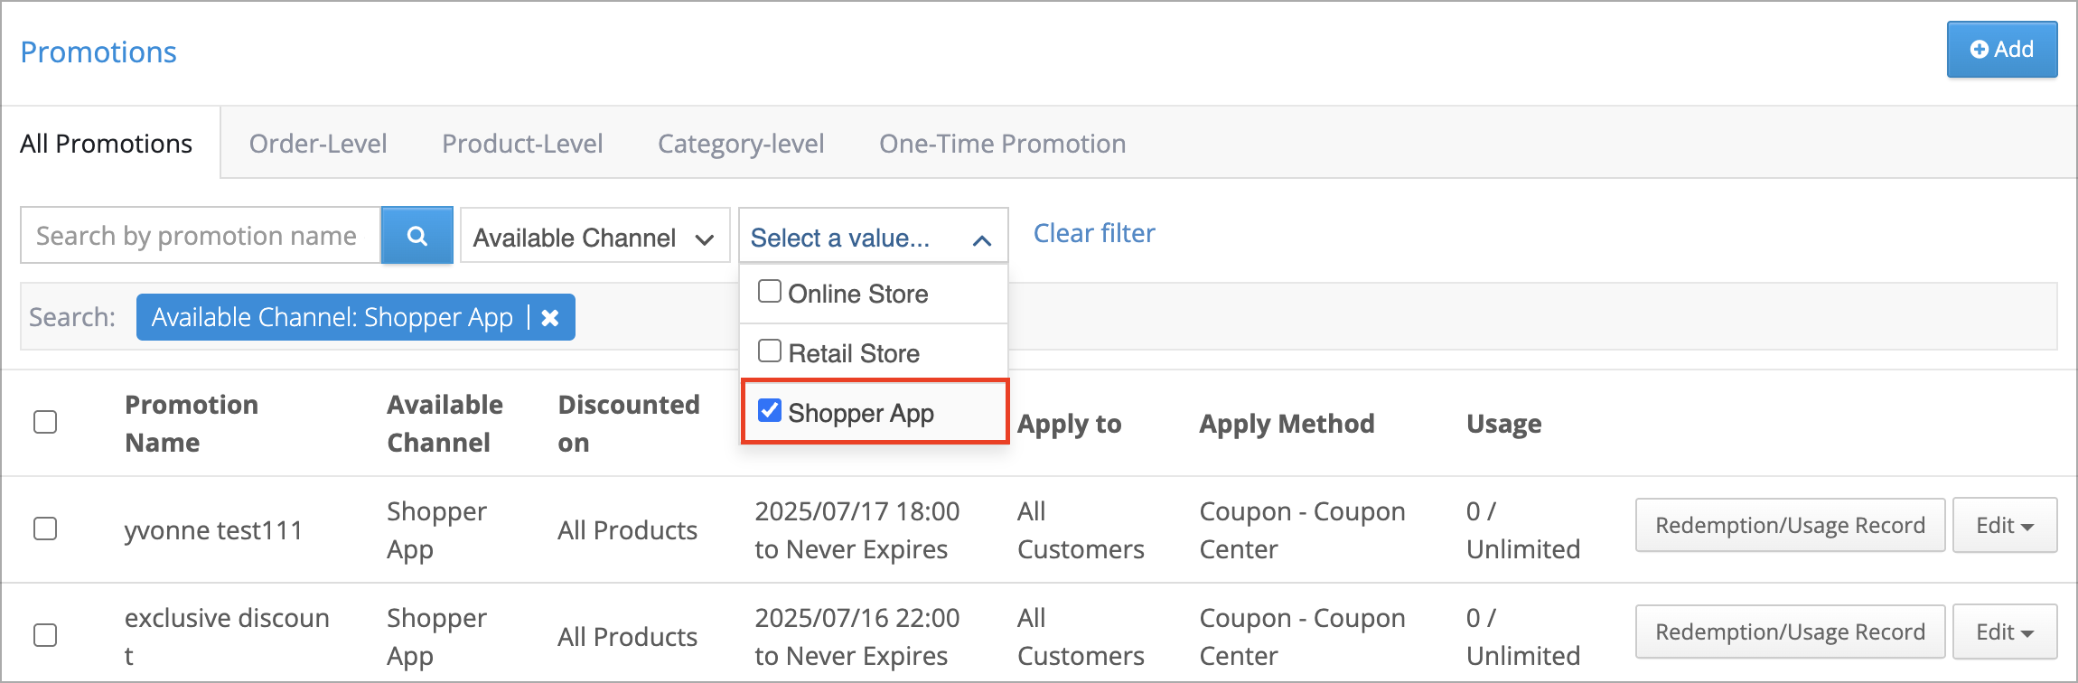The width and height of the screenshot is (2078, 683).
Task: Uncheck the Shopper App option
Action: coord(770,411)
